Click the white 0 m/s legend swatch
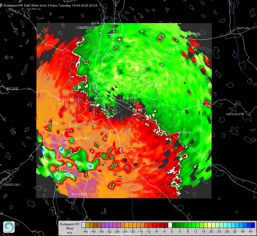257x236 pixels. (170, 225)
